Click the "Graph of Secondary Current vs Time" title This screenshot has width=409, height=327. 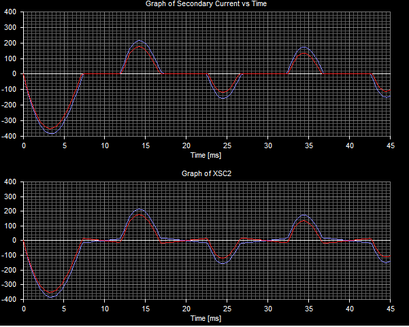tap(204, 4)
